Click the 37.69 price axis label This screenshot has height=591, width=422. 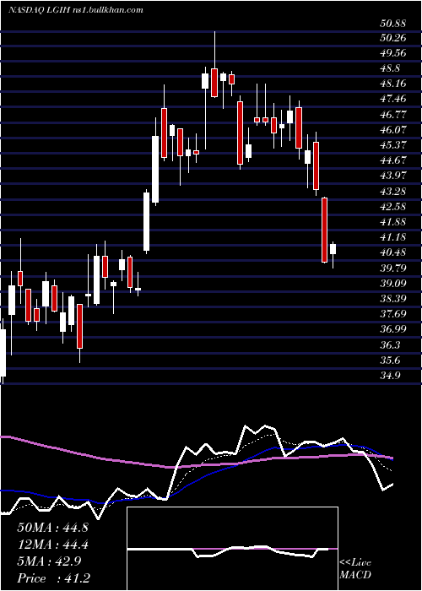392,314
